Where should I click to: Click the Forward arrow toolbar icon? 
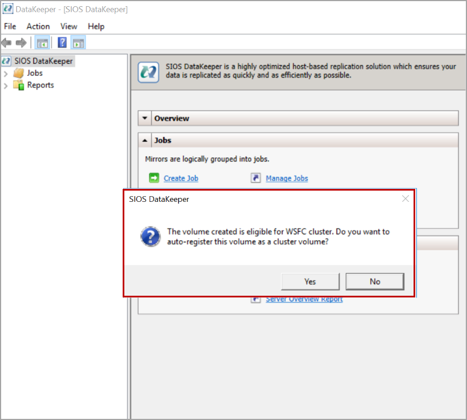[21, 43]
